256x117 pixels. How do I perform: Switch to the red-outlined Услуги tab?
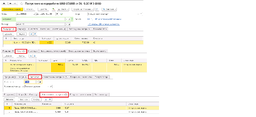pos(21,51)
